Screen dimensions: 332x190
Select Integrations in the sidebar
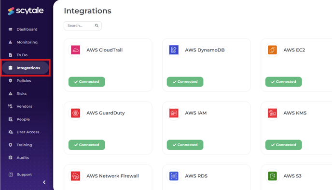click(x=26, y=68)
